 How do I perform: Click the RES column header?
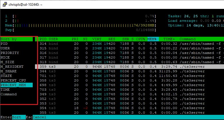112,39
